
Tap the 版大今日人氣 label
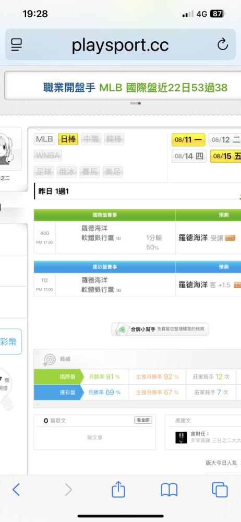point(221,462)
